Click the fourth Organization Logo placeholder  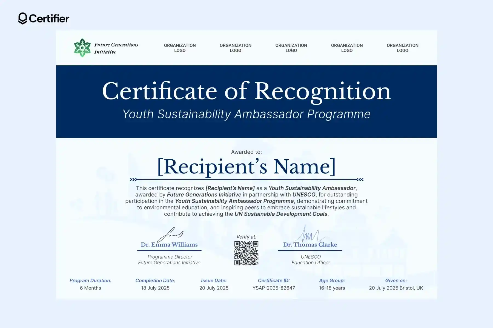[347, 48]
